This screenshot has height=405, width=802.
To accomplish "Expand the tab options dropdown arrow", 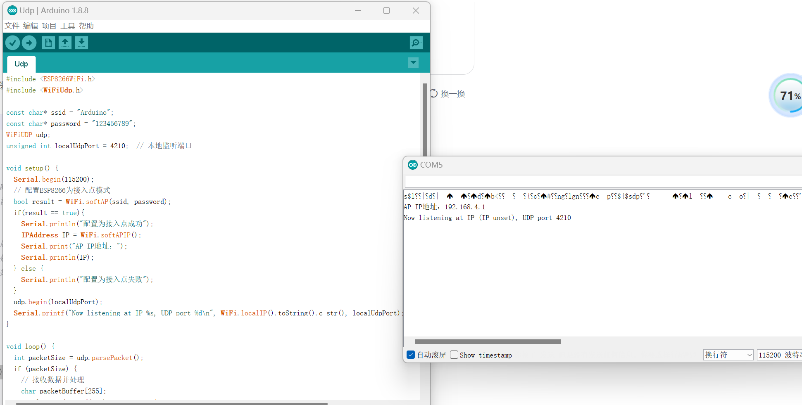I will click(x=413, y=63).
